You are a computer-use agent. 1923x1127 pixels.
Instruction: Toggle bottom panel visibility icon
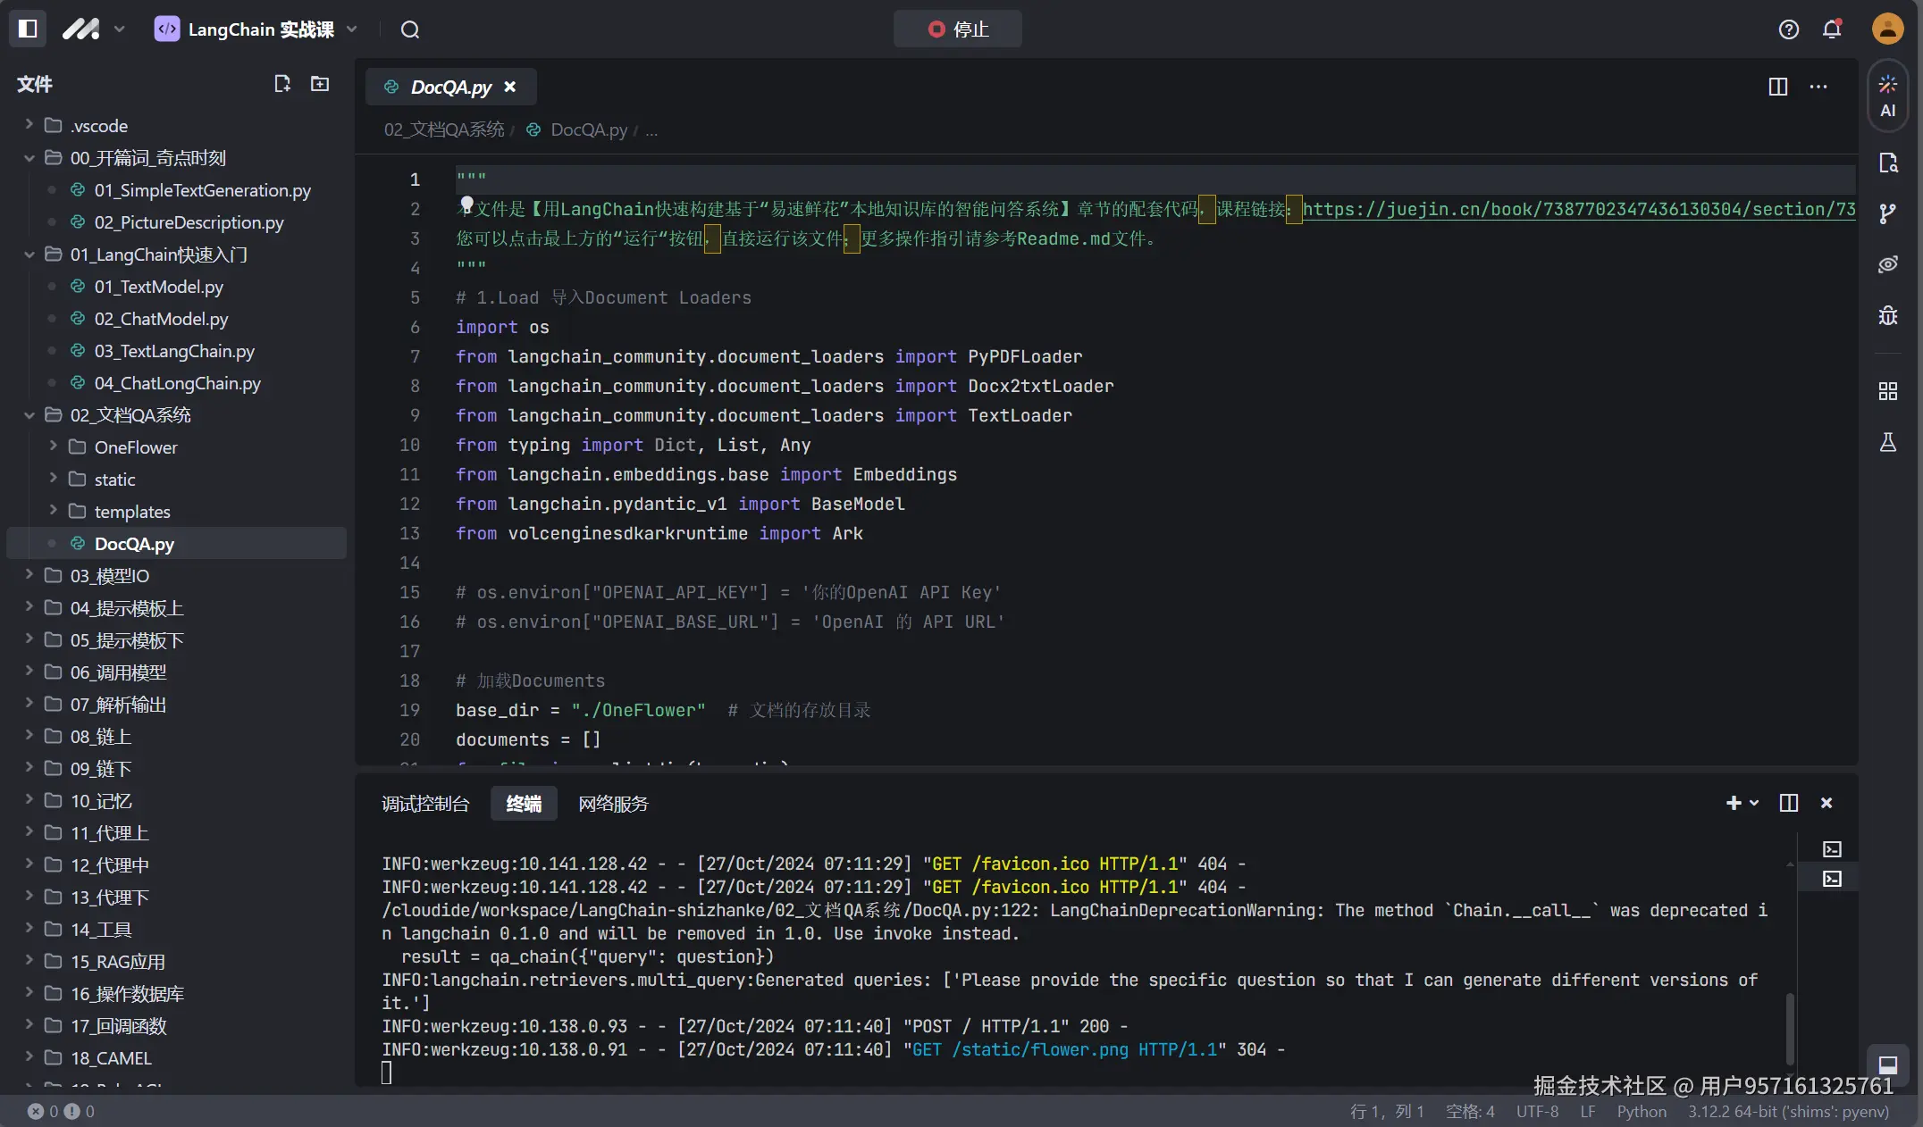coord(1887,1064)
